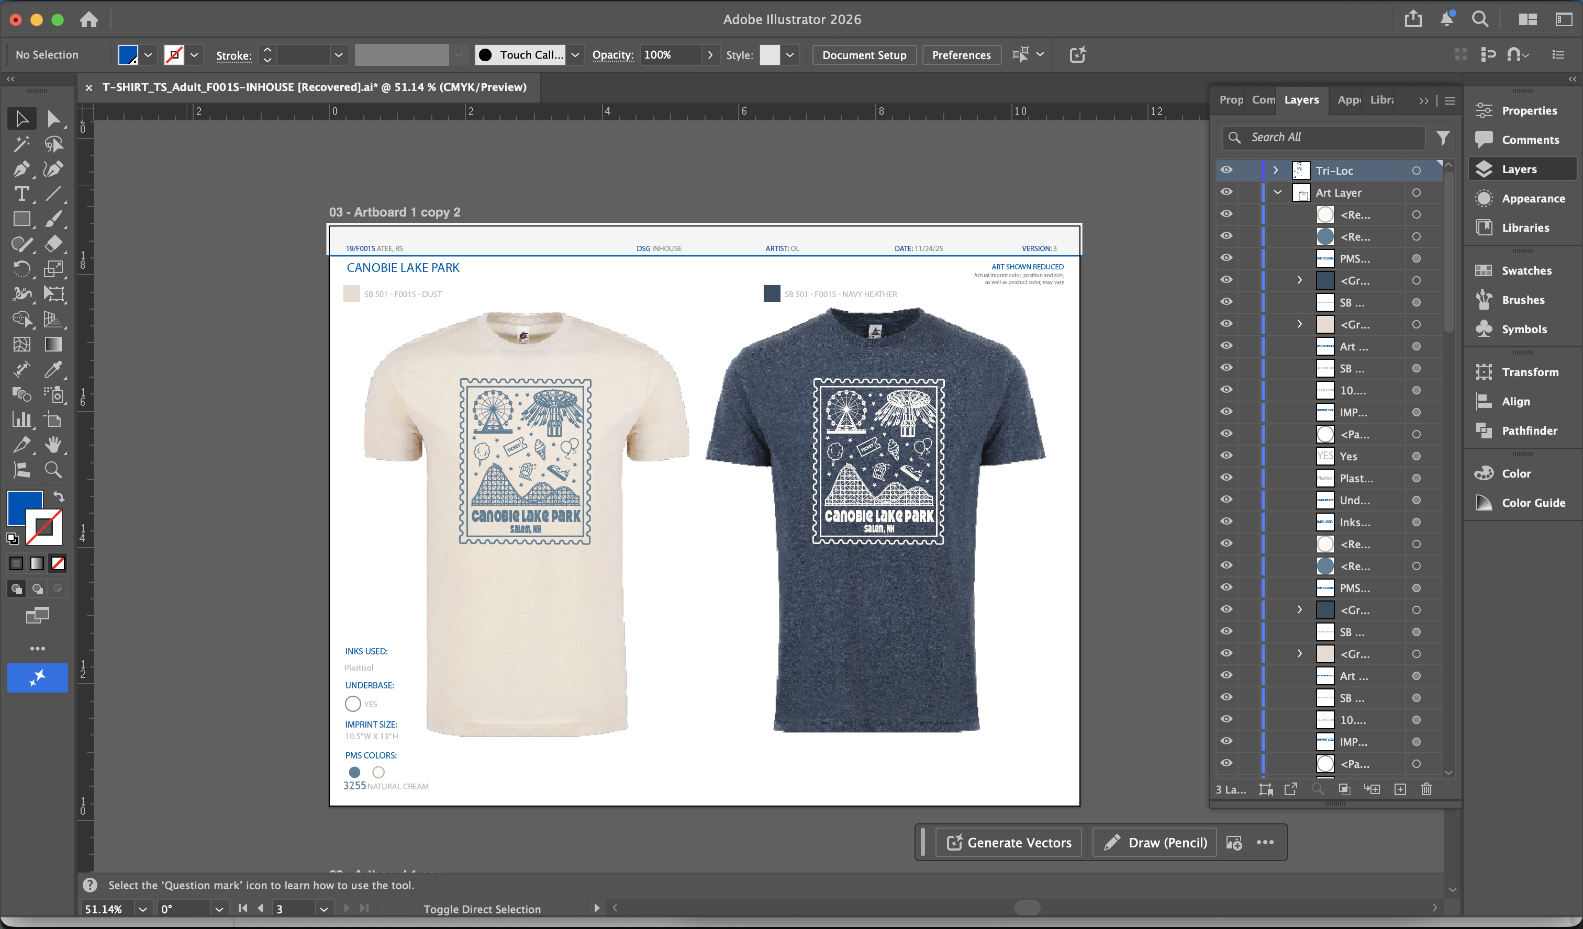
Task: Open the graphic Style dropdown
Action: [789, 55]
